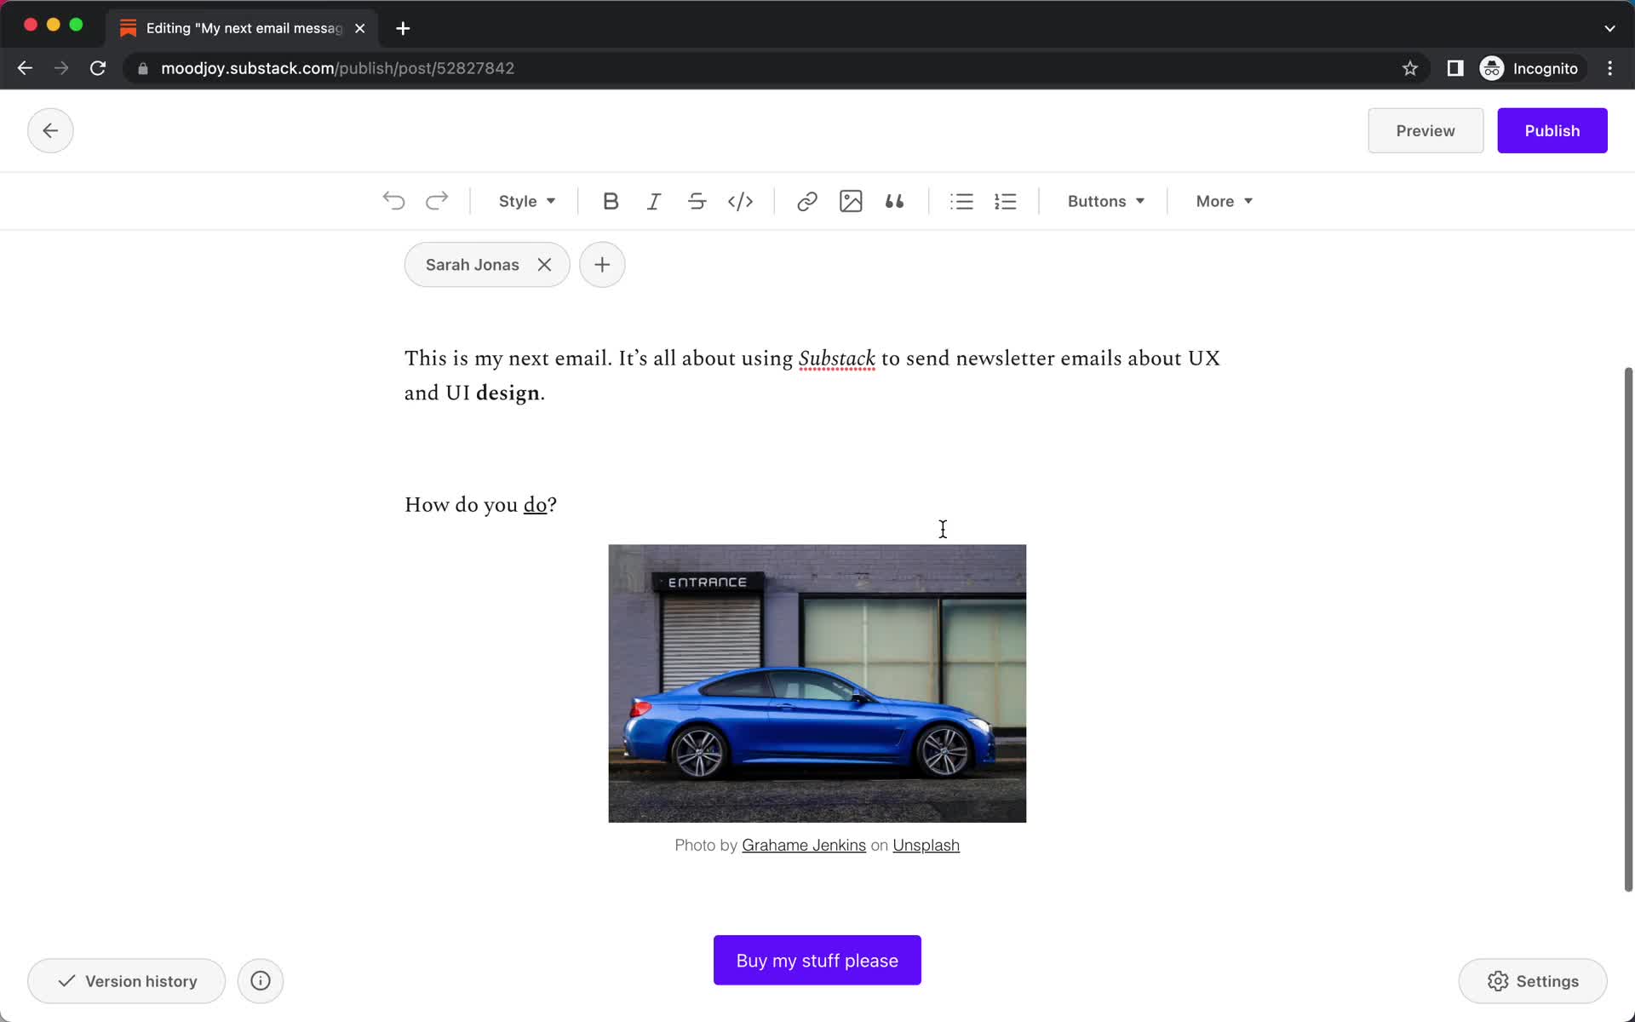Image resolution: width=1635 pixels, height=1022 pixels.
Task: Click the Publish button
Action: 1552,130
